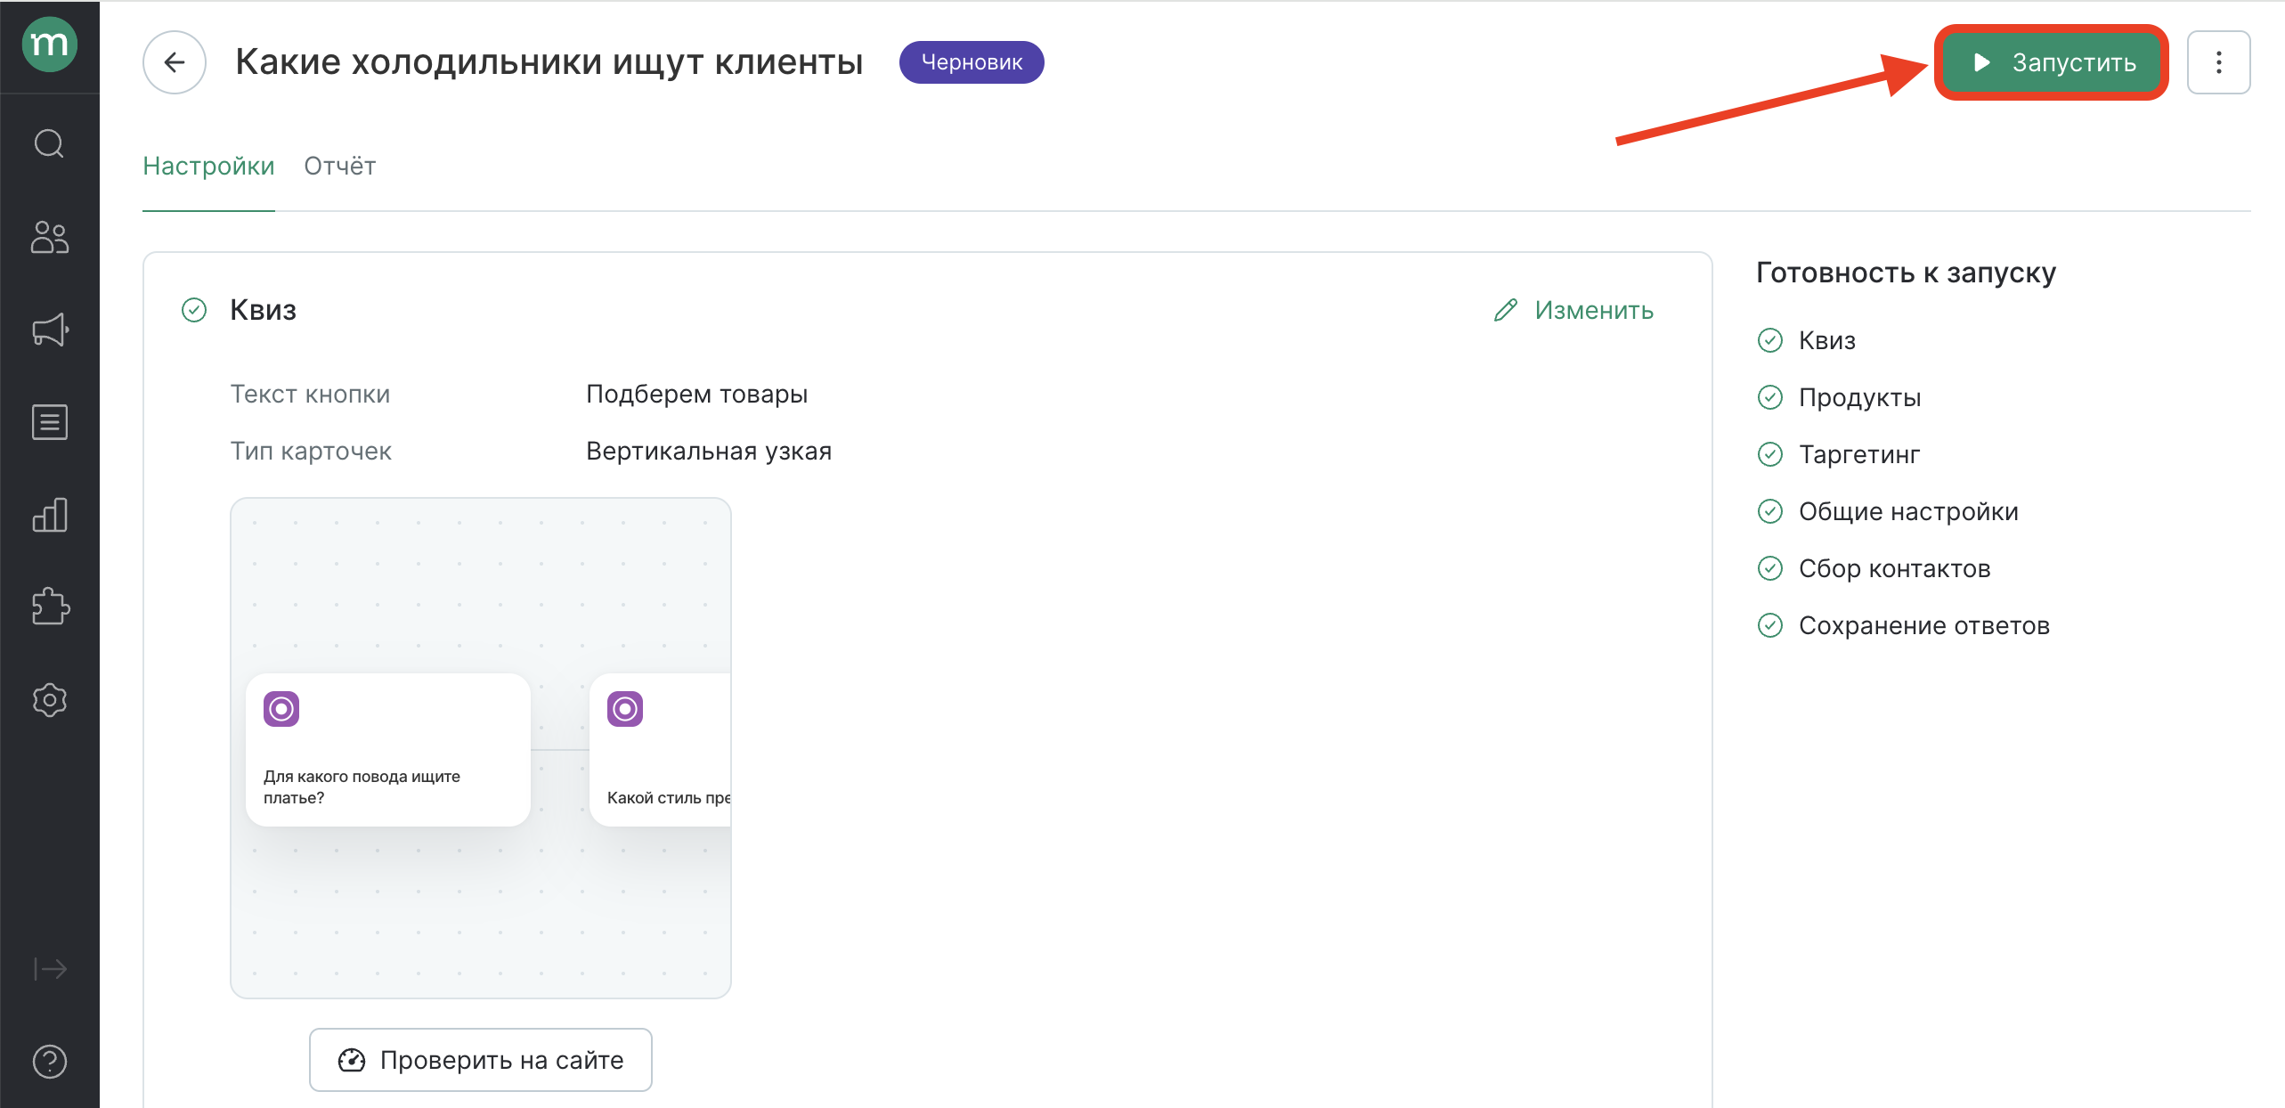Click the Mindbox logo icon
Screen dimensions: 2285x1108
(x=50, y=45)
